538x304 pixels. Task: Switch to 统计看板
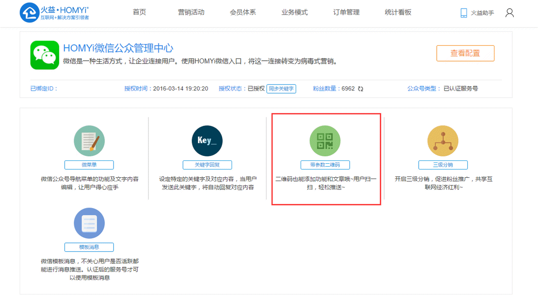(398, 12)
